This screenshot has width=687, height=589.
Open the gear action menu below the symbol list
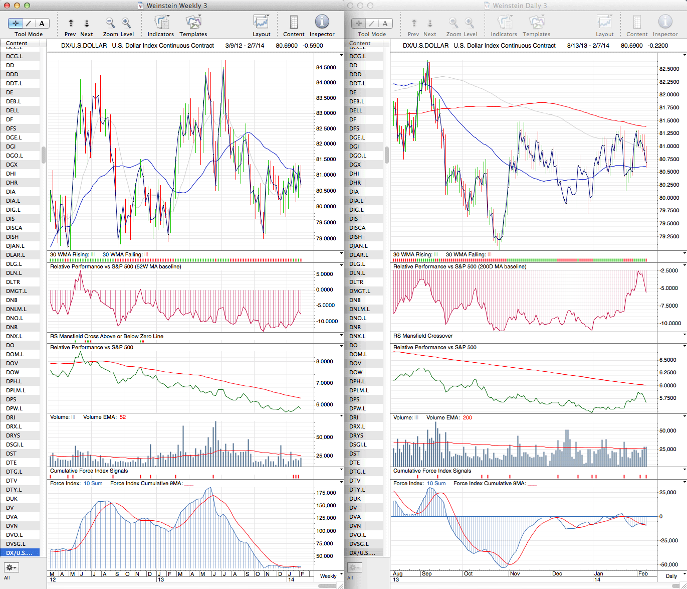tap(11, 567)
